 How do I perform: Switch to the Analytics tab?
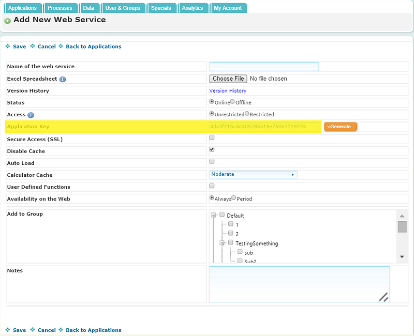click(x=193, y=8)
